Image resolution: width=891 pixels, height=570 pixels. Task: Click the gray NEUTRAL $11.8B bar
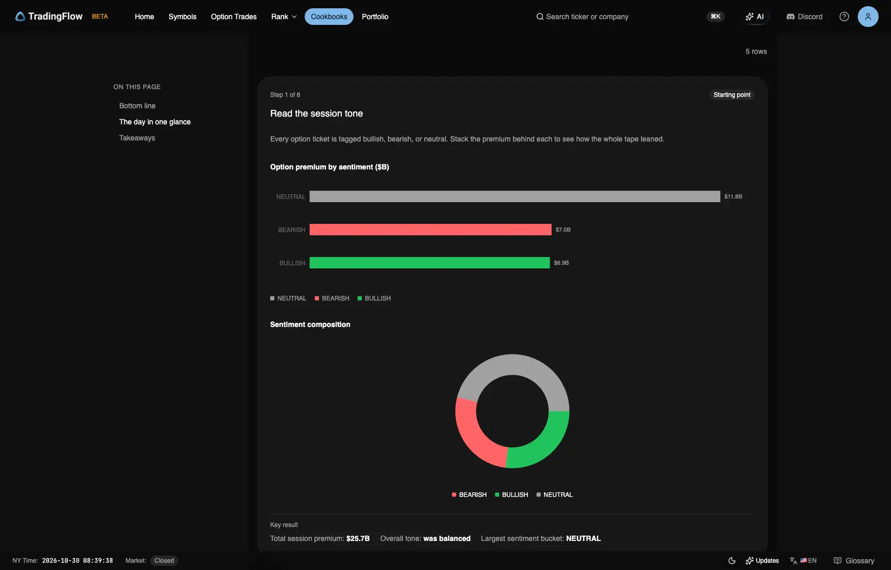[515, 196]
